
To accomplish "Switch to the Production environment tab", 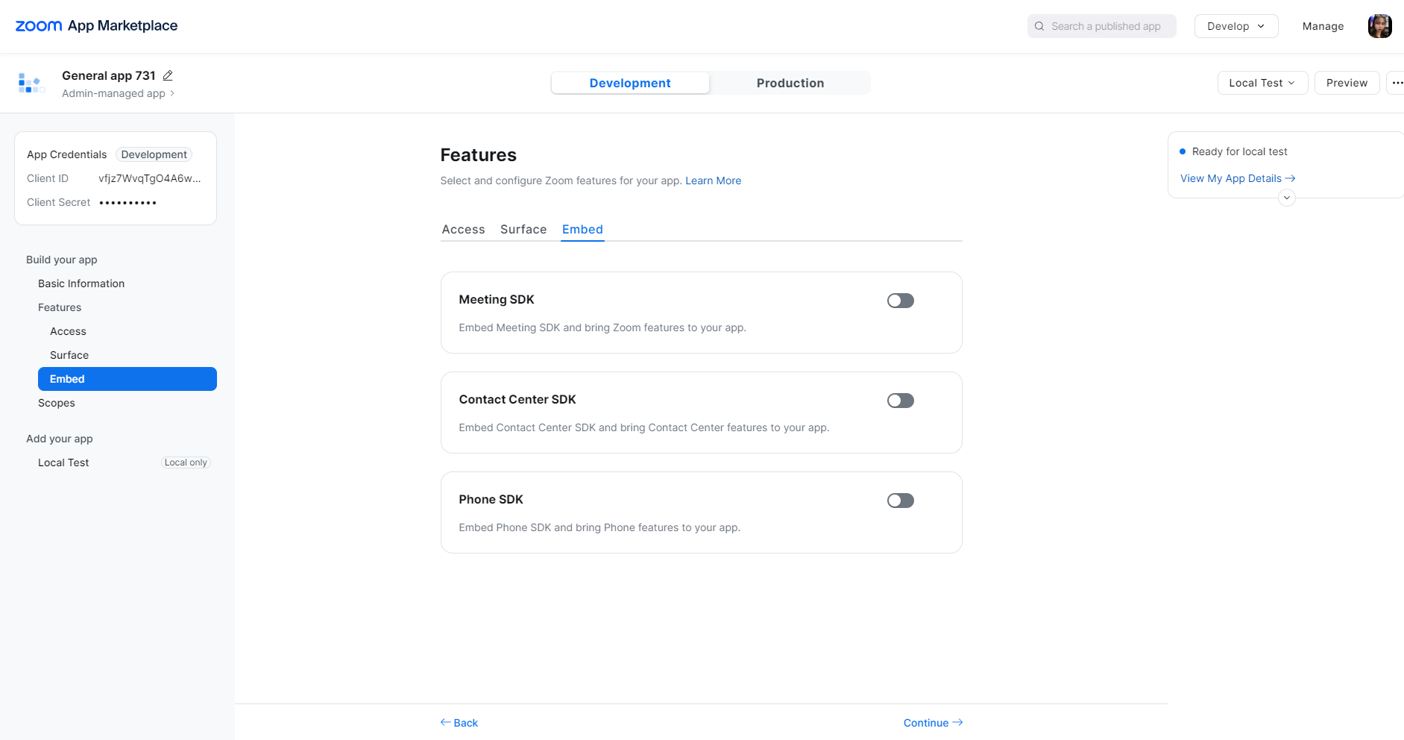I will pos(790,83).
